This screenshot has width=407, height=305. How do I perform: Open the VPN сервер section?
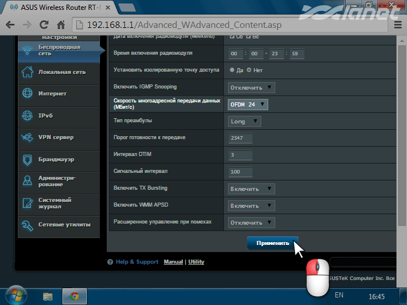(x=55, y=137)
